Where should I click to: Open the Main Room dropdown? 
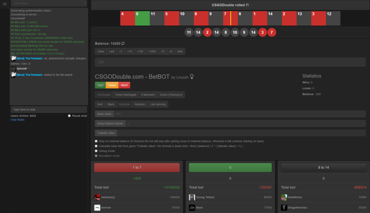49,3
